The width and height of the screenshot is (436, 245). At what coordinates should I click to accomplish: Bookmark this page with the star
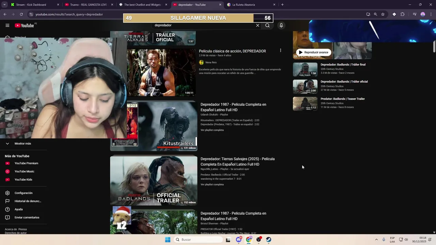(383, 14)
